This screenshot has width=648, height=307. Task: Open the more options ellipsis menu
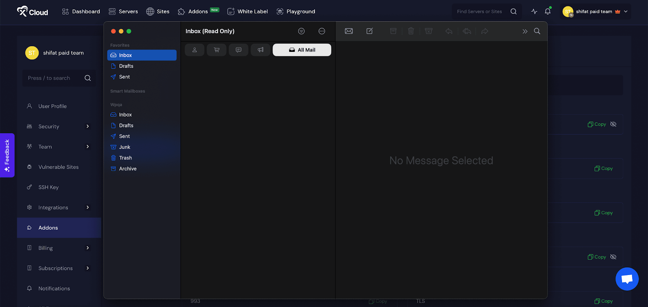[x=322, y=31]
